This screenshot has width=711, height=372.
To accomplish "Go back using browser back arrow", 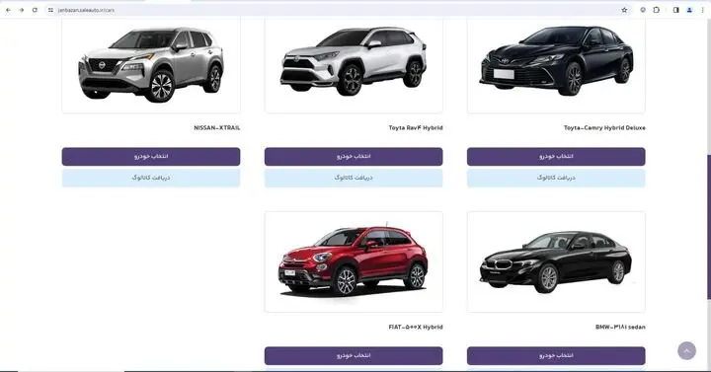I will click(8, 10).
